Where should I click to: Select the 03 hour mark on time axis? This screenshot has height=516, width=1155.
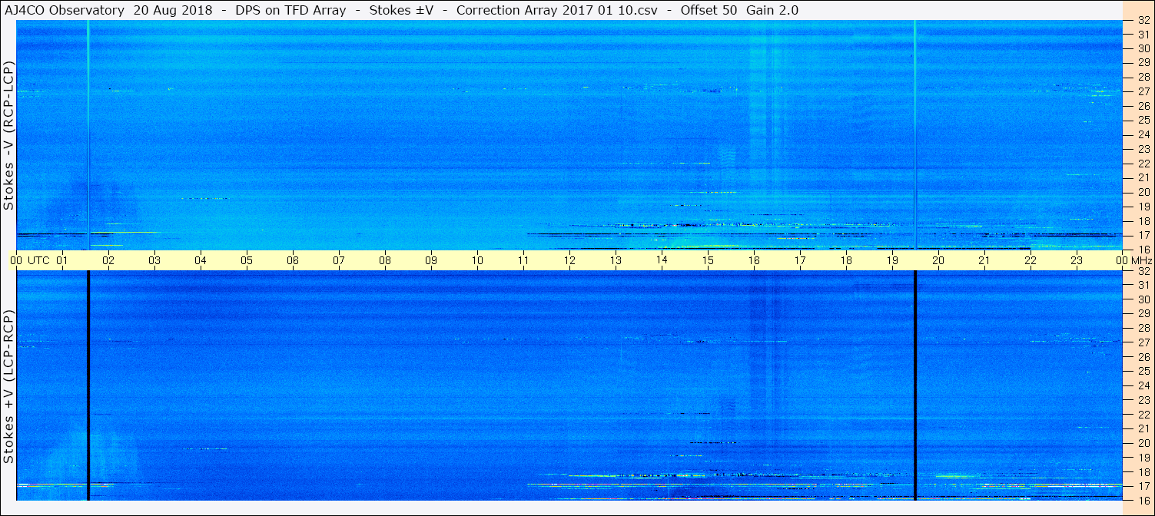click(x=154, y=260)
